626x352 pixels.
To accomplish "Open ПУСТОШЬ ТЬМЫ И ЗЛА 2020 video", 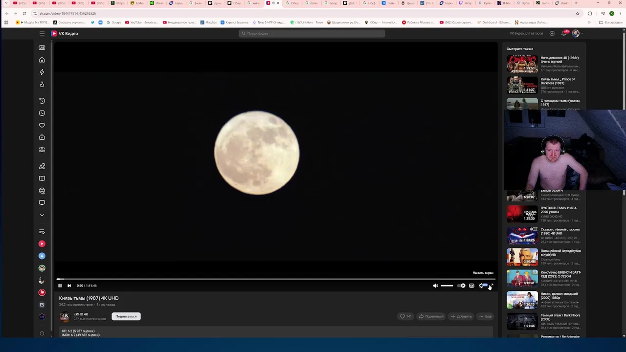I will pos(544,214).
